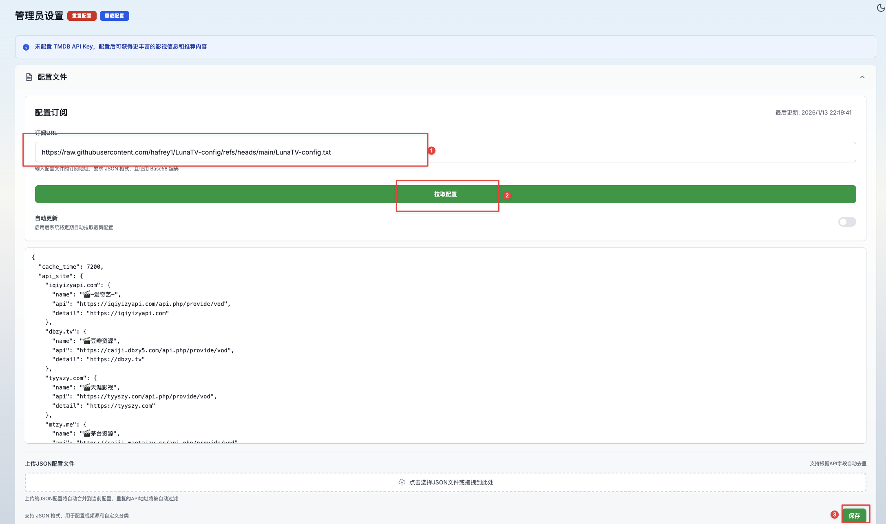Collapse the 配置文件 section chevron

(x=862, y=77)
